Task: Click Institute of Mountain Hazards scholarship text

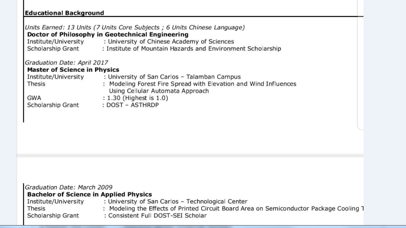Action: 194,48
